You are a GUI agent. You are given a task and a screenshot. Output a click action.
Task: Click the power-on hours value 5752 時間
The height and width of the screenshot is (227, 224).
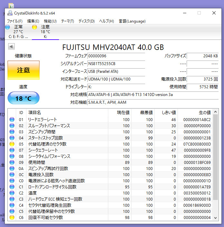202,87
